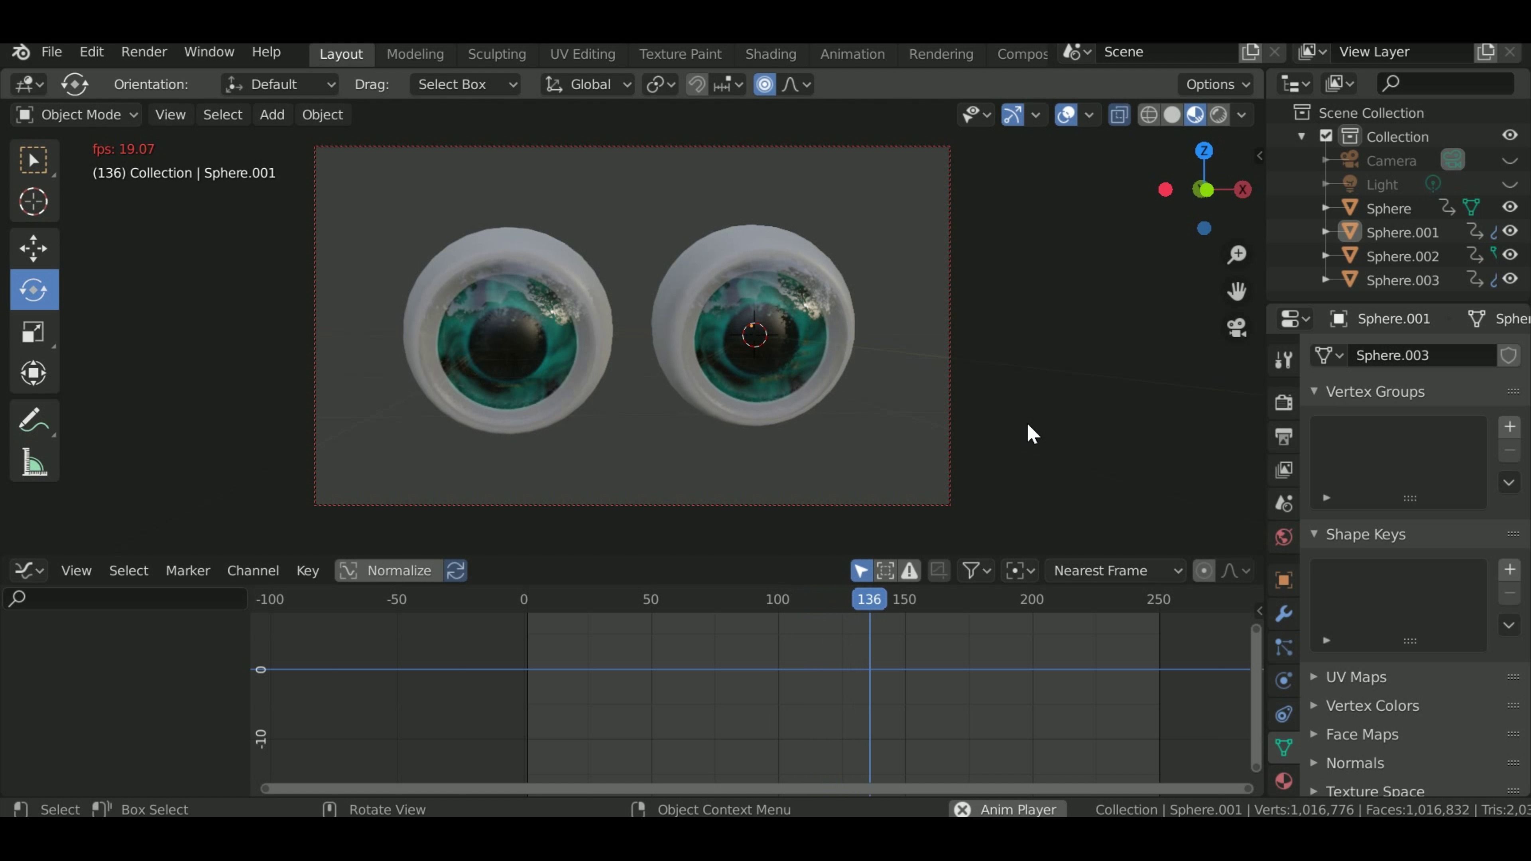Image resolution: width=1531 pixels, height=861 pixels.
Task: Switch to wireframe viewport shading
Action: tap(1149, 115)
